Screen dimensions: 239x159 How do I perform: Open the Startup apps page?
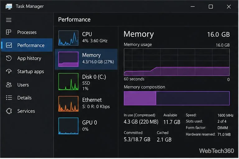click(27, 71)
